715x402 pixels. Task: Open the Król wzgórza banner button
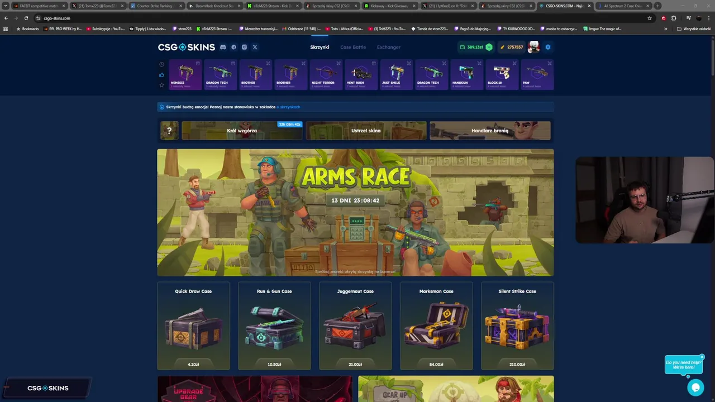click(x=242, y=131)
